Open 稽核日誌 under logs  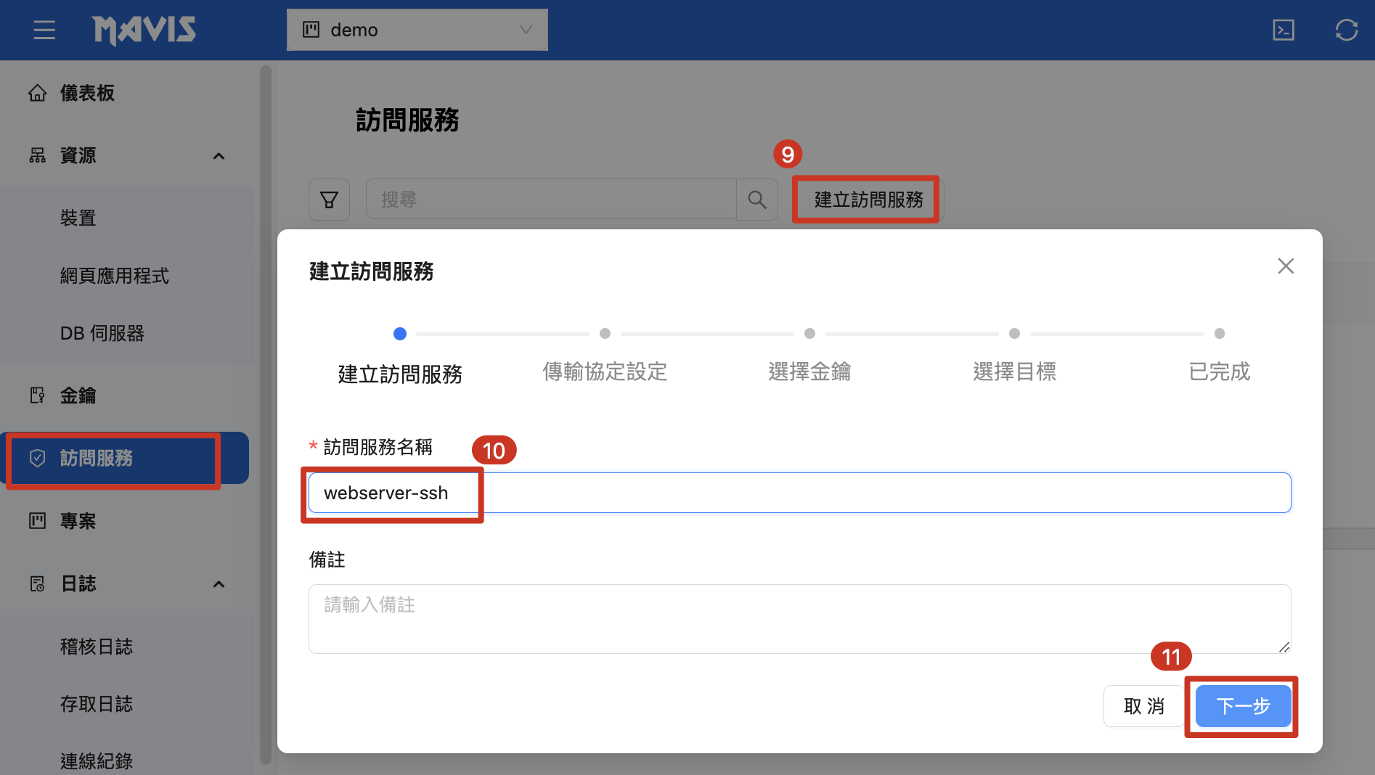point(96,647)
